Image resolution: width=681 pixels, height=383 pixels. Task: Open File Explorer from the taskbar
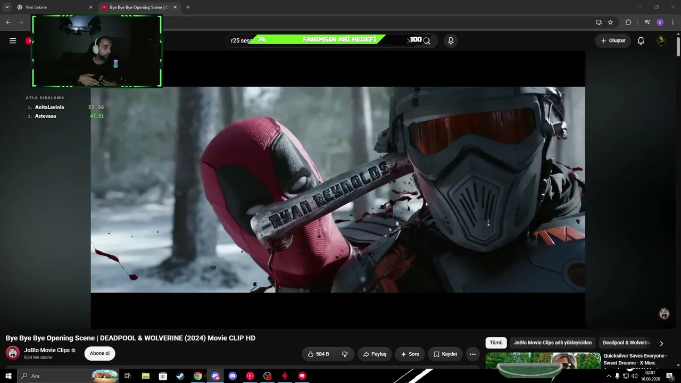(145, 376)
